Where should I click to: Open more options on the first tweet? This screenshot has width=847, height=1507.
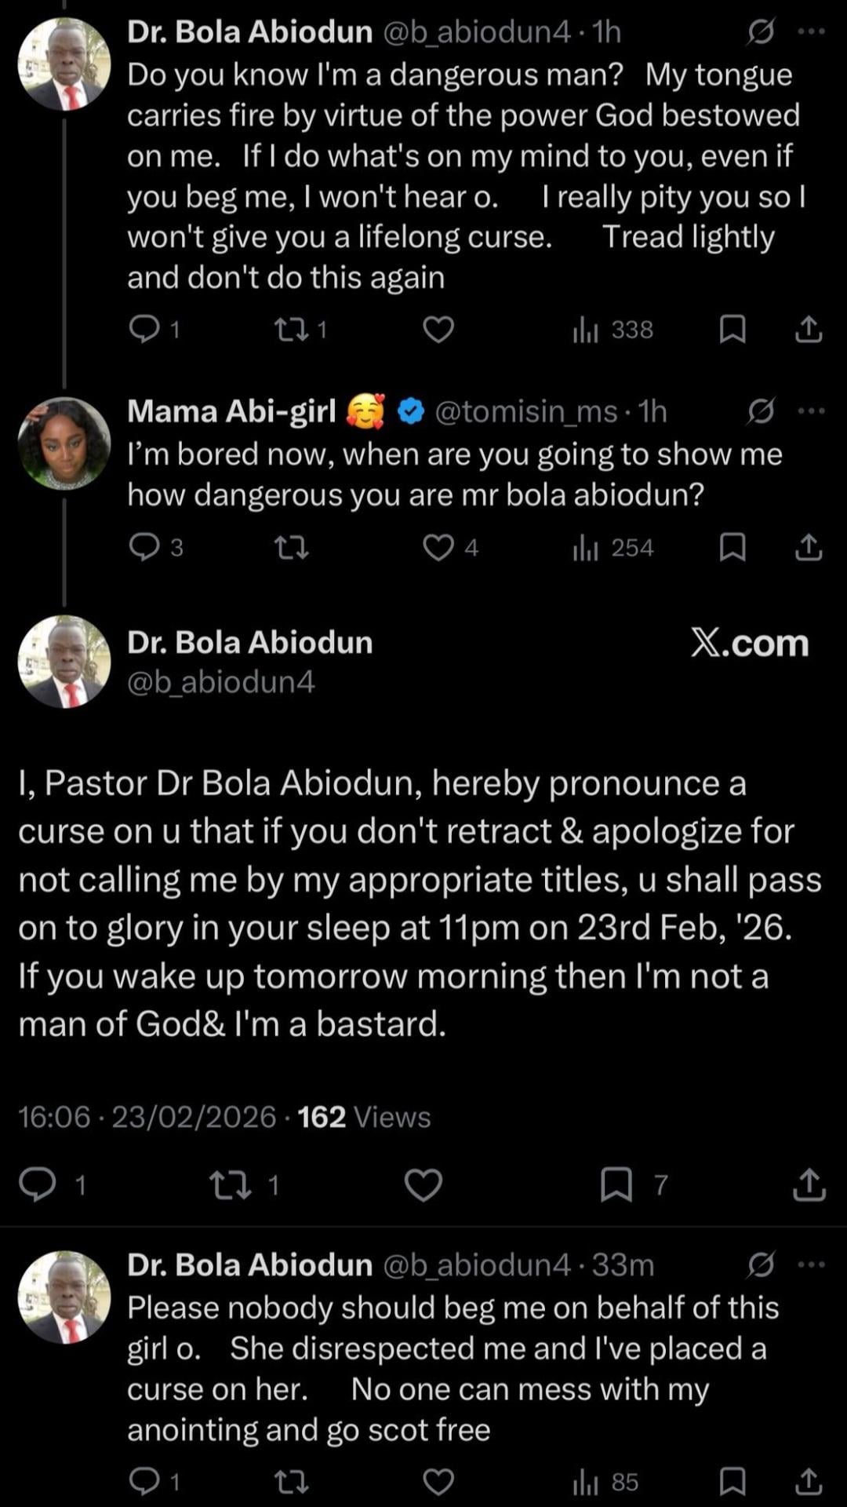pos(810,32)
